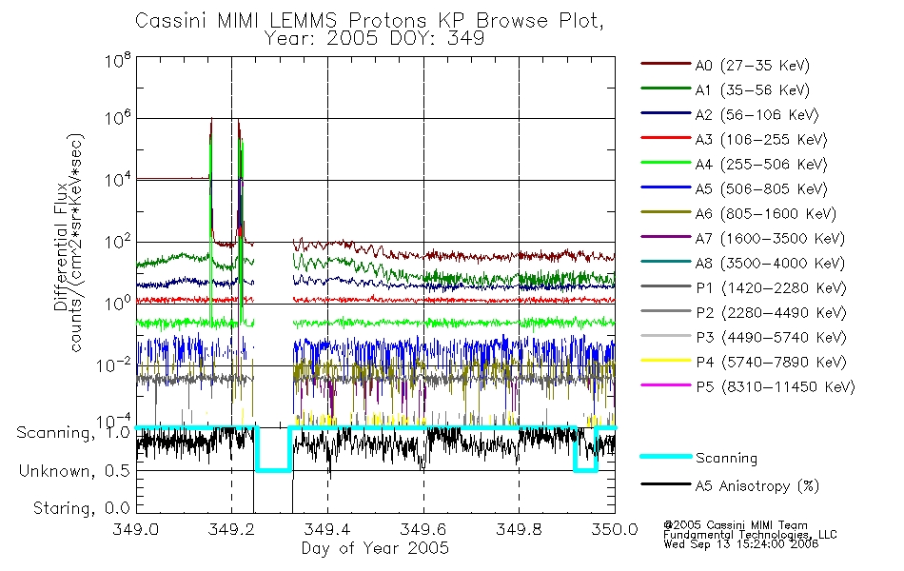
Task: Click the A6 (805-1600 KeV) legend label
Action: [766, 214]
